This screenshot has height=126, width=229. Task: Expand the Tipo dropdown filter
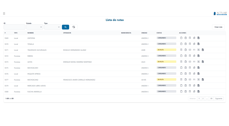click(52, 27)
